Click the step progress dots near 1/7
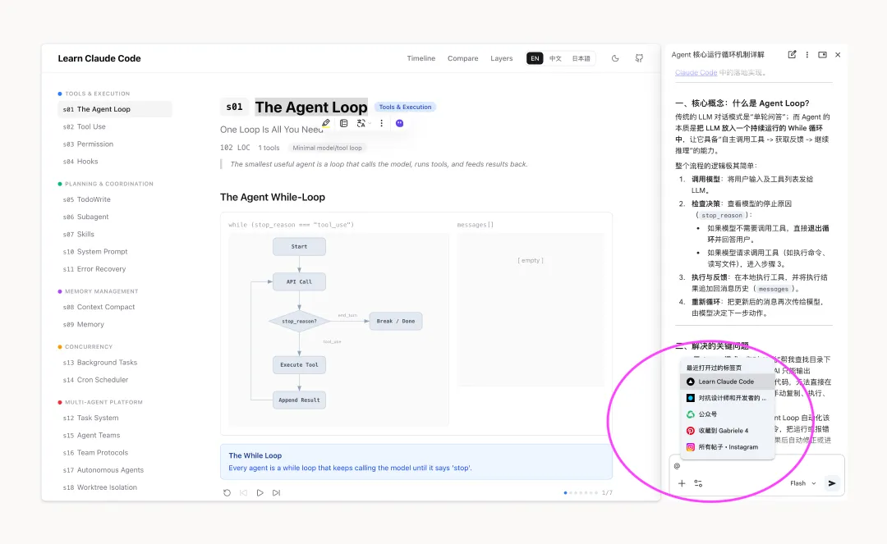The height and width of the screenshot is (544, 887). click(581, 492)
